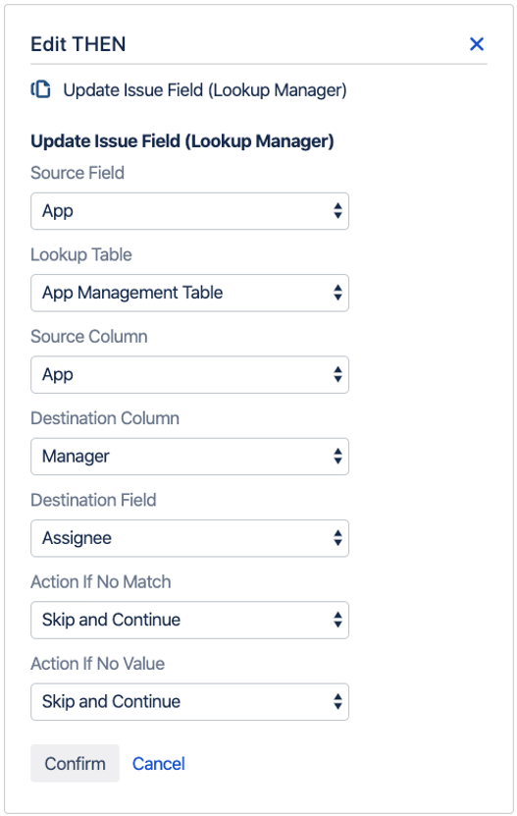
Task: Click the up-down arrows on the Assignee select
Action: point(338,538)
